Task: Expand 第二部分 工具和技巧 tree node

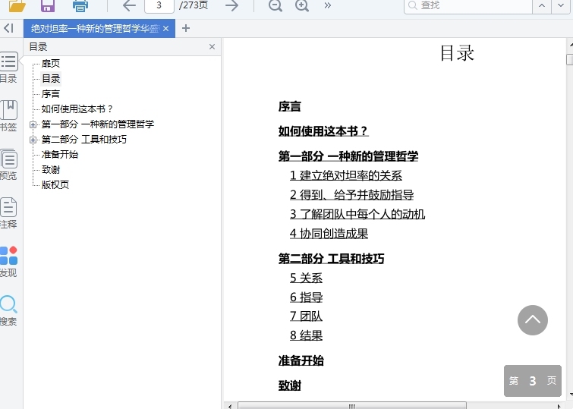Action: (33, 140)
